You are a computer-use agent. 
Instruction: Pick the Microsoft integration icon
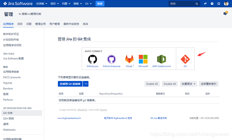click(x=143, y=59)
